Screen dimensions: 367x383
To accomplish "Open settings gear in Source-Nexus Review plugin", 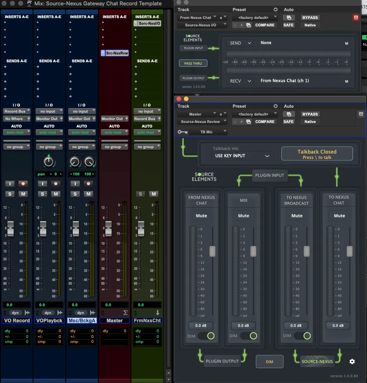I will [352, 362].
